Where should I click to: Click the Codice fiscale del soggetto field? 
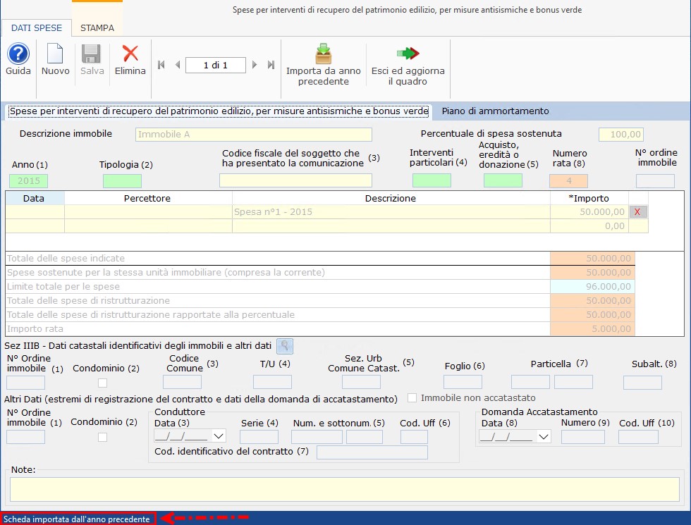295,180
